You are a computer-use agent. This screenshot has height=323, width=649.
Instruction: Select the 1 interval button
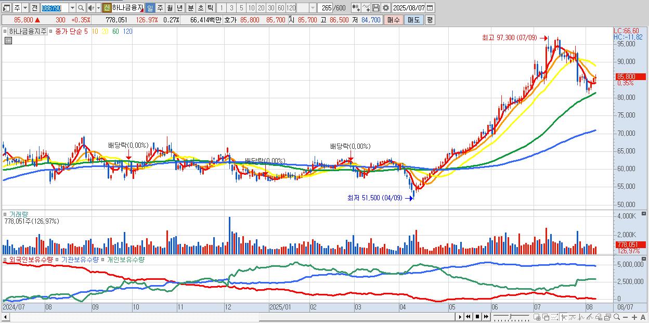(222, 8)
